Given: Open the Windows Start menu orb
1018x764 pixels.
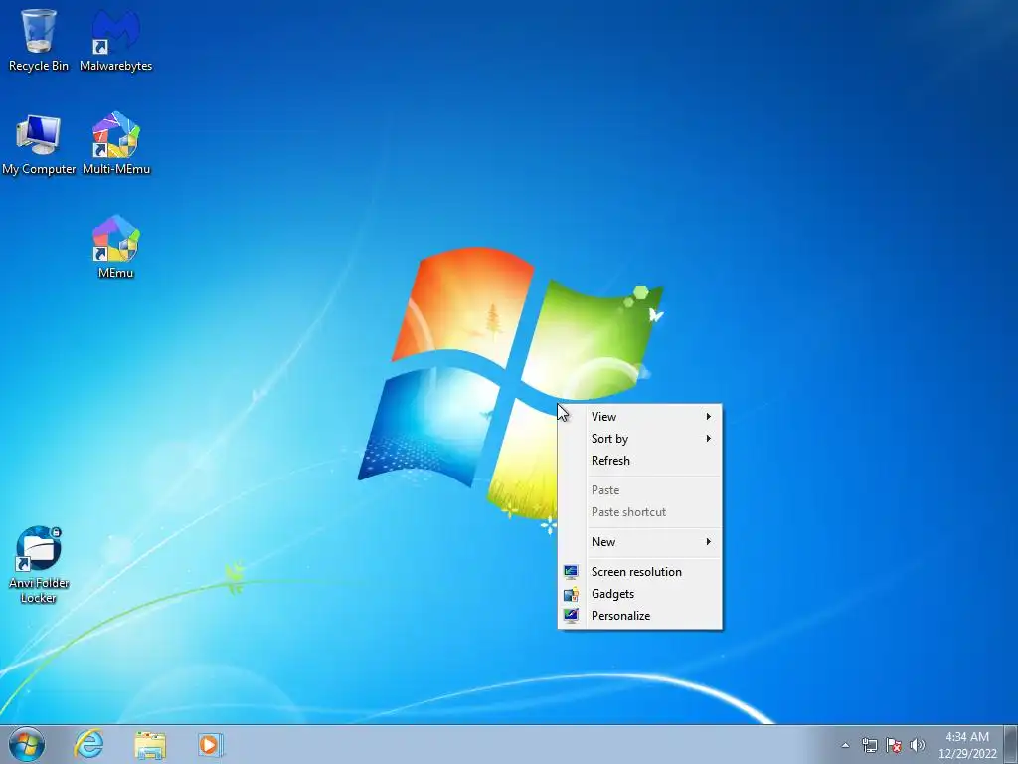Looking at the screenshot, I should click(x=27, y=744).
